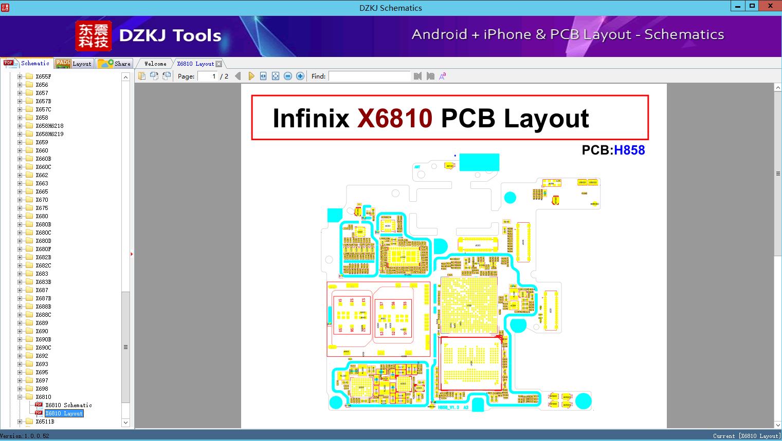Screen dimensions: 782x441
Task: Zoom out of the PCB layout
Action: (x=288, y=76)
